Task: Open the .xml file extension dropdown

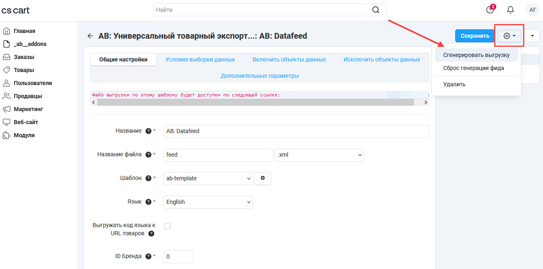Action: point(319,155)
